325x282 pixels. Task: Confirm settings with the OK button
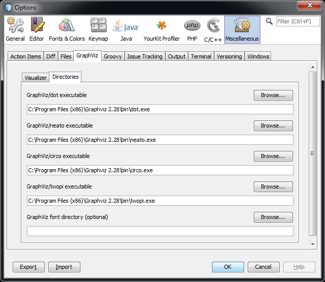(228, 267)
